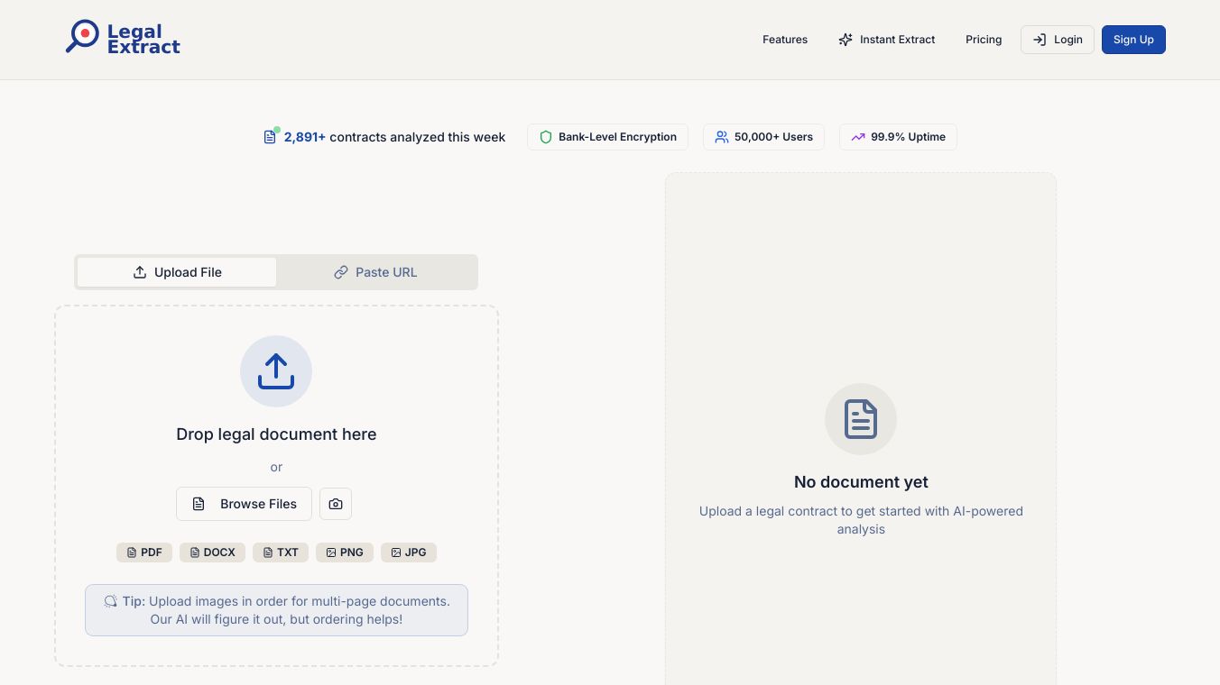1220x685 pixels.
Task: Go to the Pricing page
Action: 984,40
